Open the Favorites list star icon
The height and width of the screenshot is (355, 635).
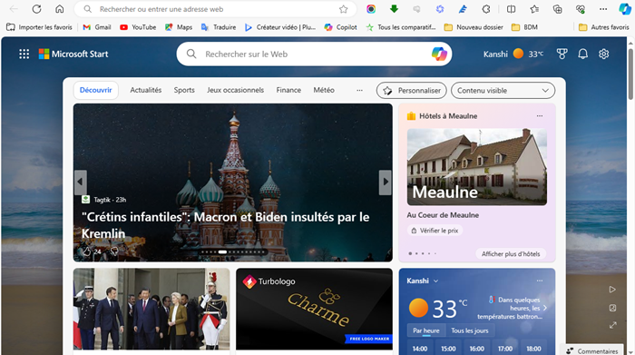click(x=534, y=9)
